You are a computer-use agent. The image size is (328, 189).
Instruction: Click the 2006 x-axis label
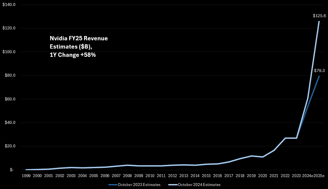click(x=105, y=176)
